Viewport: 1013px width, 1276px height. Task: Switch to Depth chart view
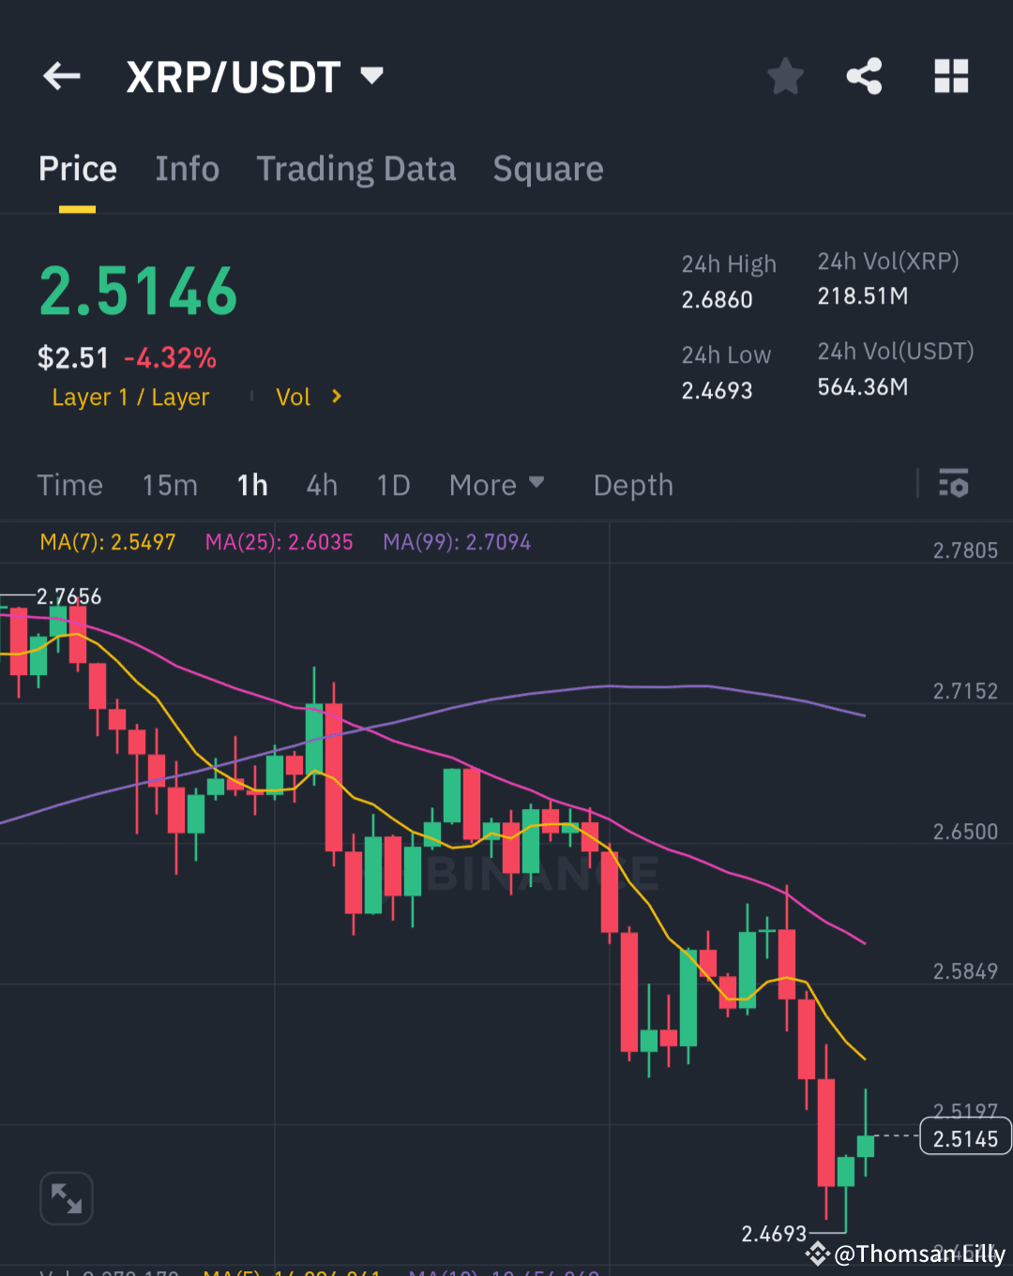click(633, 485)
